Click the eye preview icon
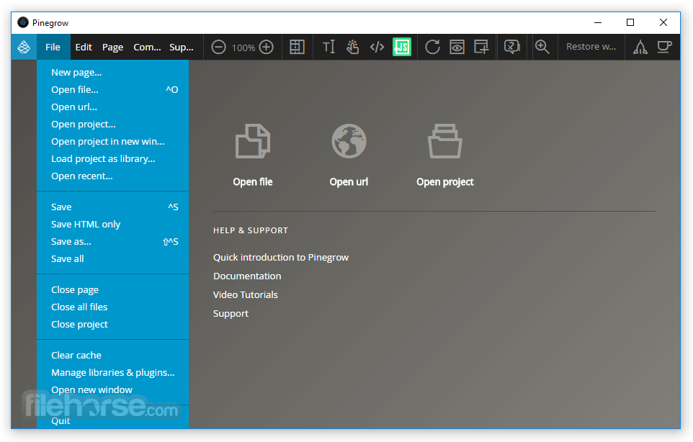 pyautogui.click(x=457, y=47)
